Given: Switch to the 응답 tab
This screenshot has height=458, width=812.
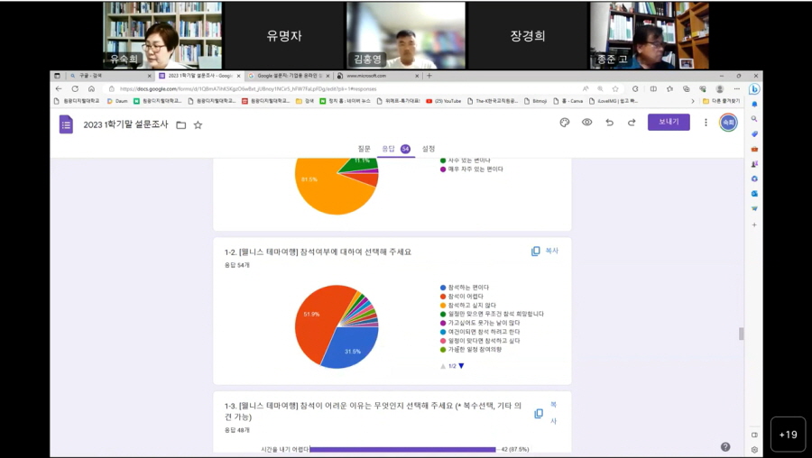Looking at the screenshot, I should tap(396, 149).
